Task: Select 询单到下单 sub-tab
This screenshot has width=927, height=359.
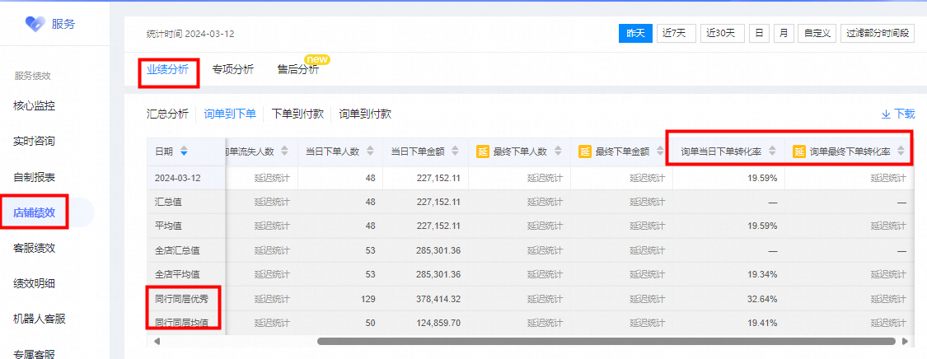Action: [230, 114]
